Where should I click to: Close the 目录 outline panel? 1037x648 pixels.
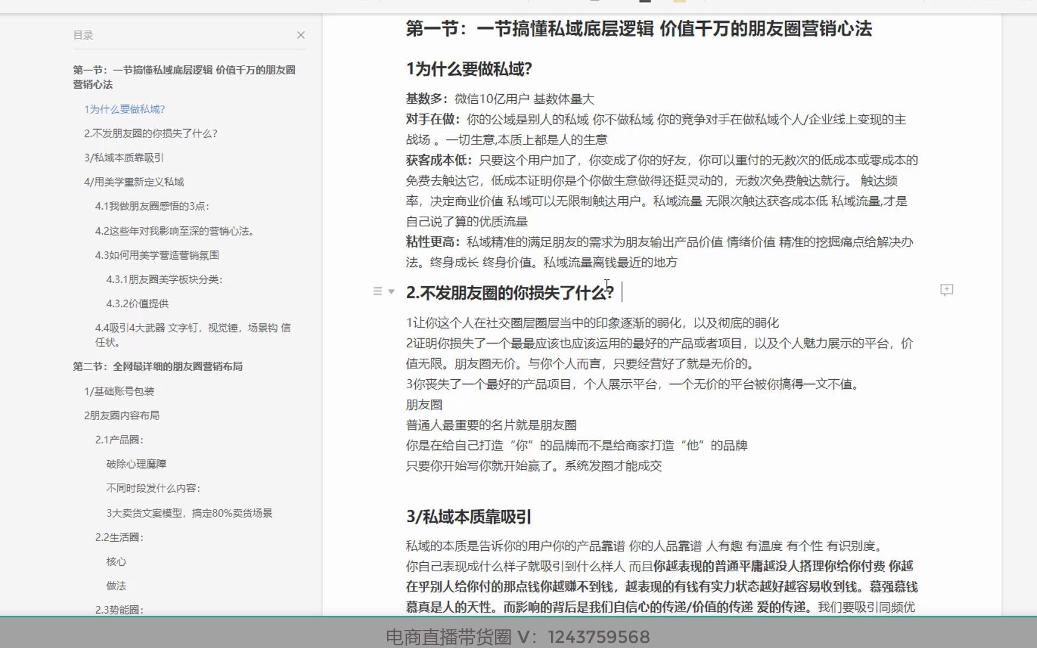pos(301,35)
